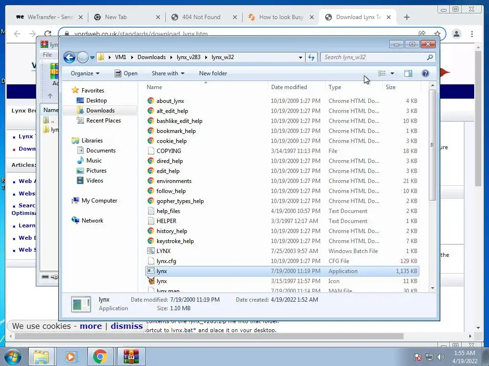Open Desktop in navigation pane
The height and width of the screenshot is (366, 489).
[96, 101]
